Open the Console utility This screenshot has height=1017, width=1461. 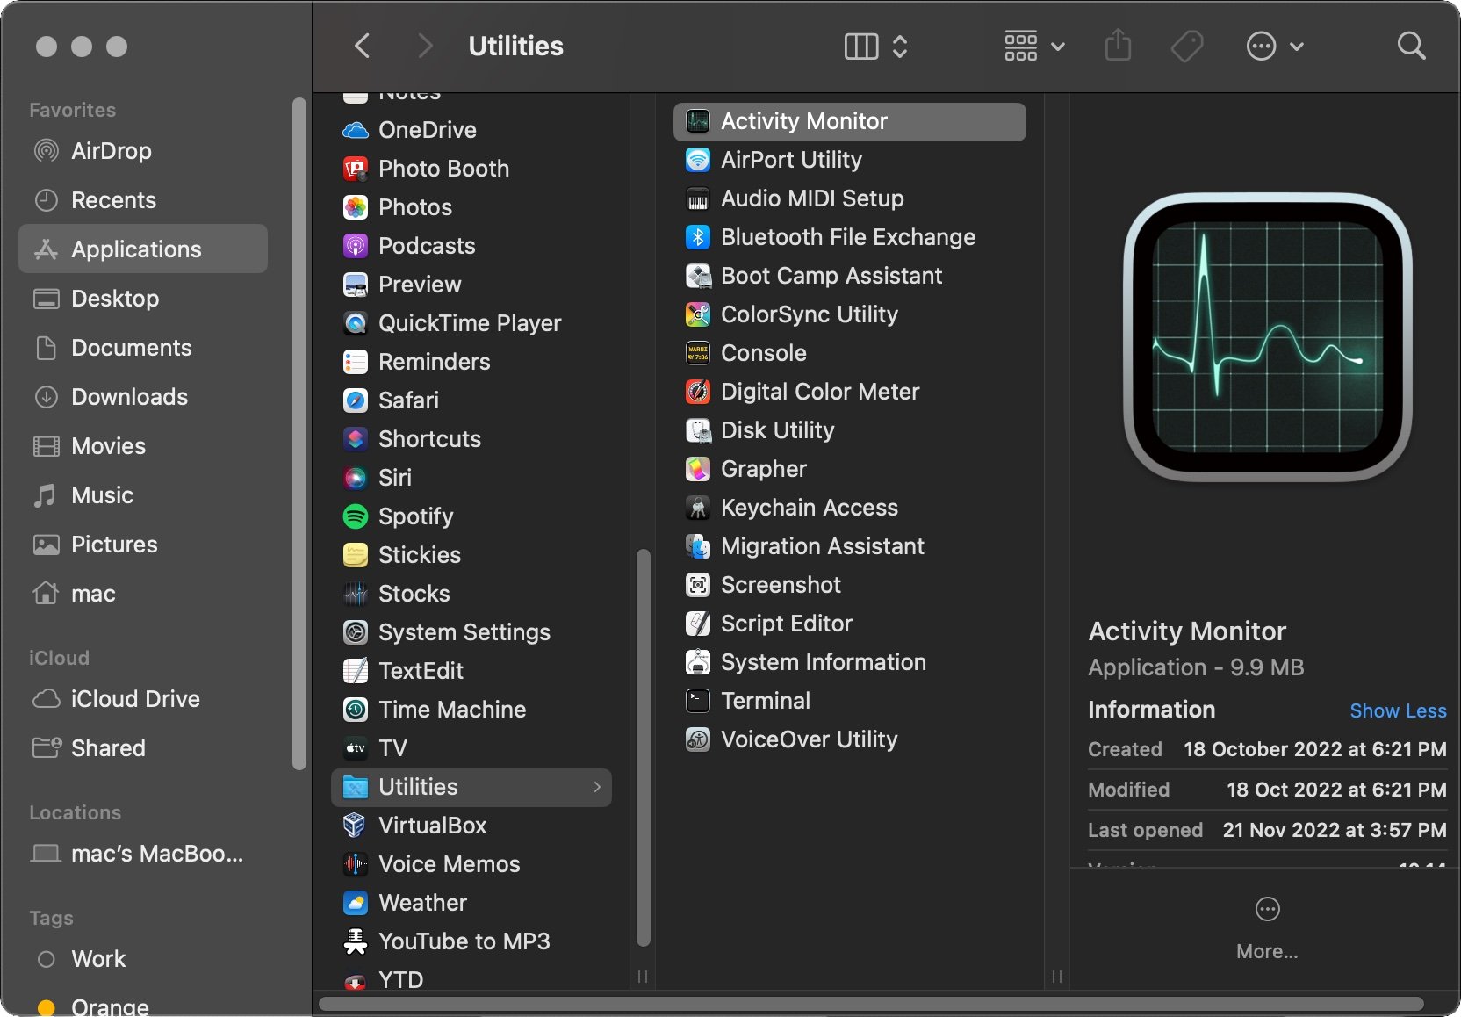click(763, 353)
